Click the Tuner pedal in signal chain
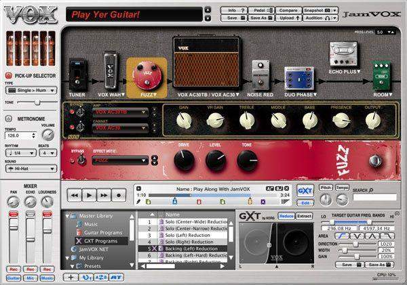Screen dimensions: 407x285 coord(77,75)
